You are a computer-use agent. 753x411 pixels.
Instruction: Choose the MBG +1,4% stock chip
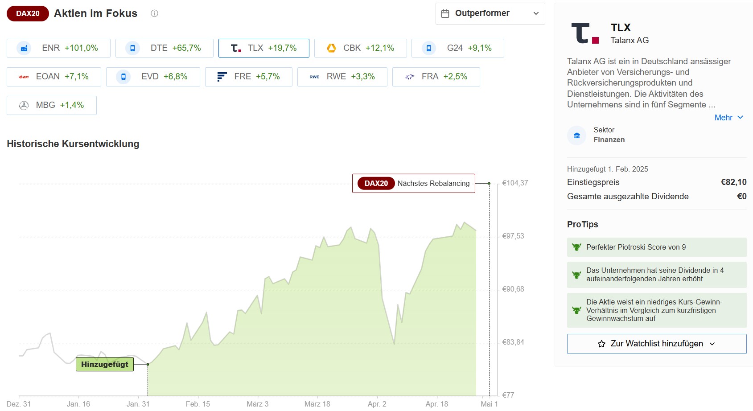pyautogui.click(x=51, y=105)
